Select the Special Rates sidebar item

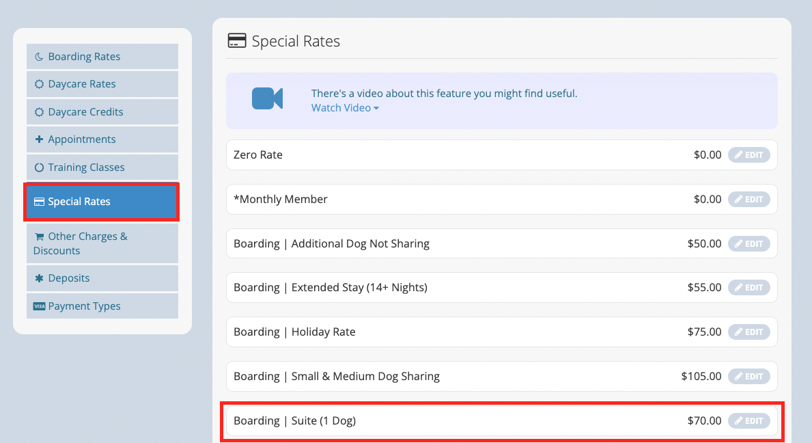pyautogui.click(x=102, y=202)
